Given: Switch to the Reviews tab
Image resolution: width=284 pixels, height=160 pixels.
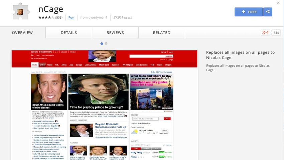Looking at the screenshot, I should 115,33.
